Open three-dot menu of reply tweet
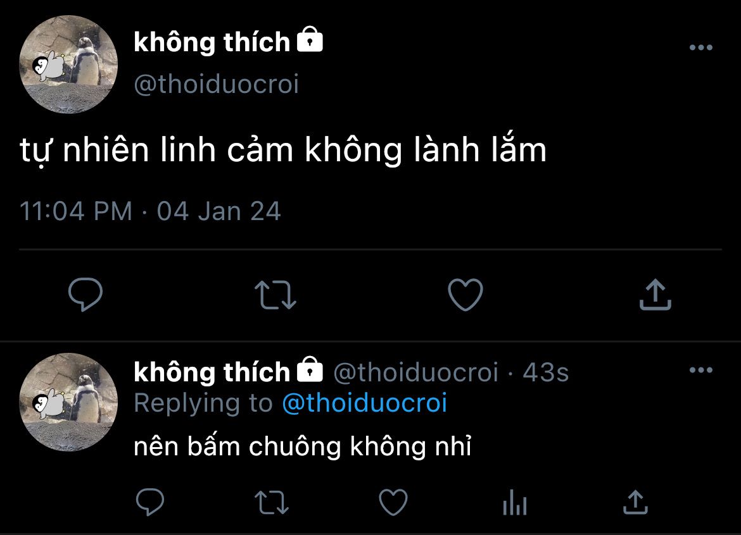 tap(701, 370)
